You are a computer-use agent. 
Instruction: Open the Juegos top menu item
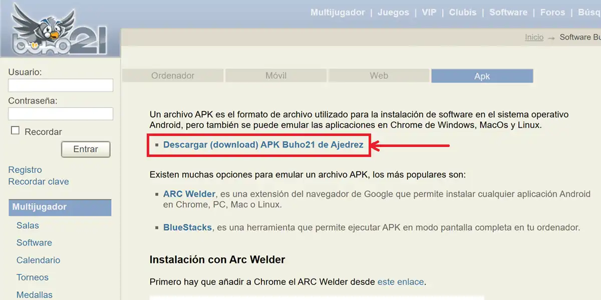[393, 12]
